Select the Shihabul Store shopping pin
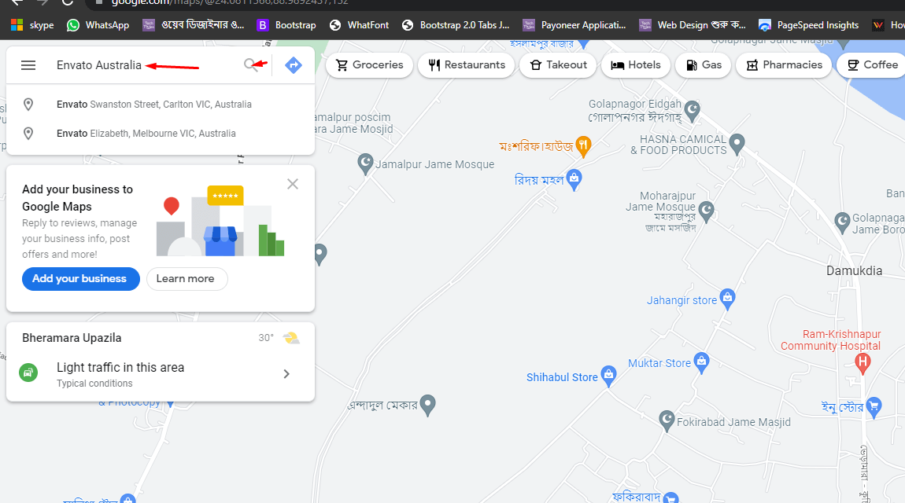 coord(608,376)
